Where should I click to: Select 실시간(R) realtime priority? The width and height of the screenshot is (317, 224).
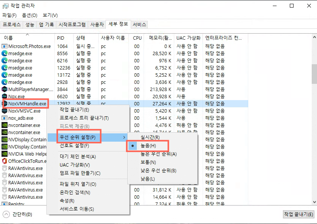pyautogui.click(x=150, y=137)
